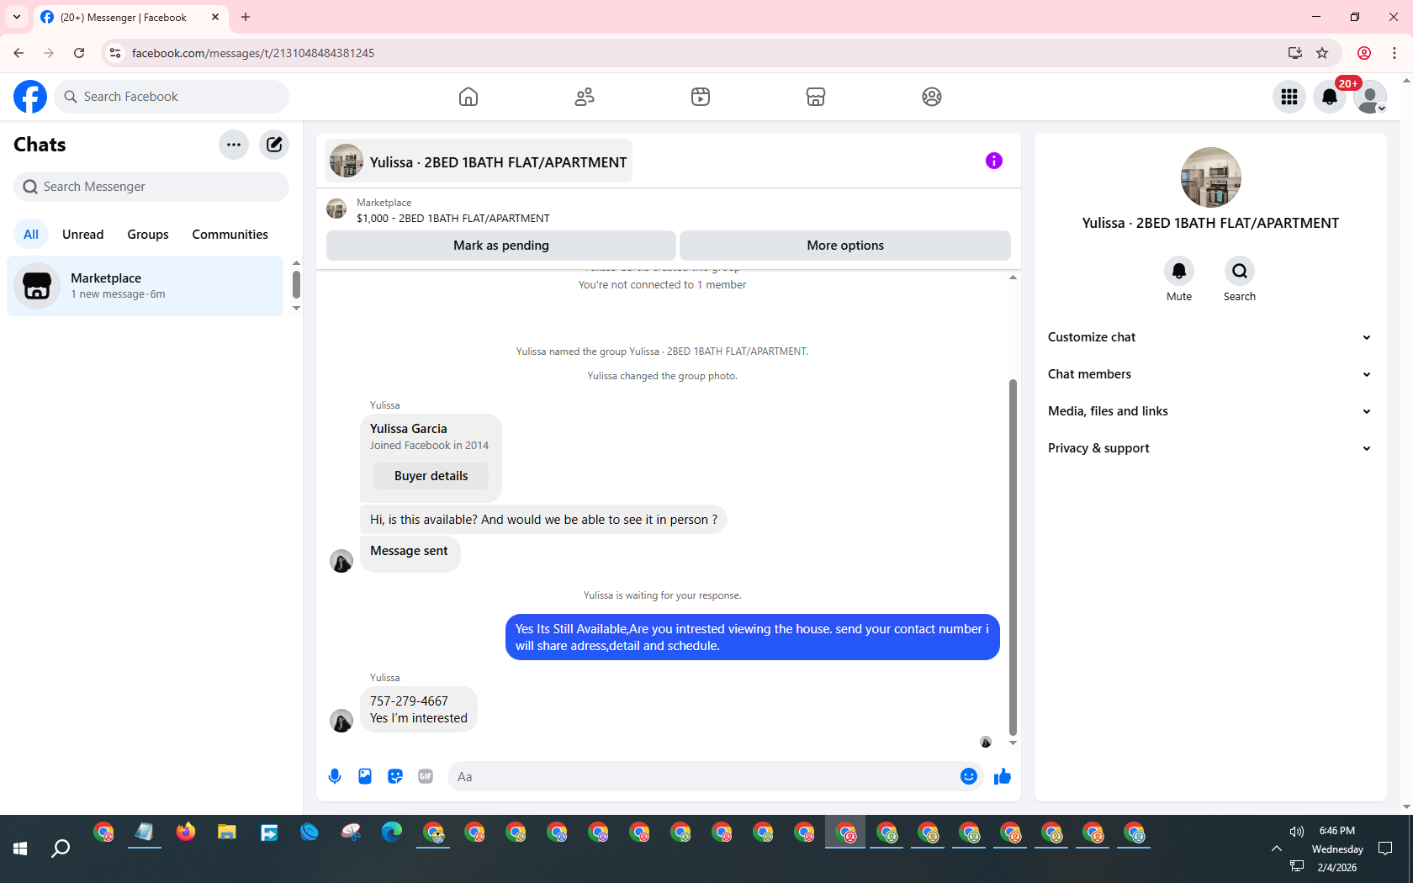This screenshot has width=1413, height=883.
Task: Click Mark as pending button
Action: pyautogui.click(x=501, y=246)
